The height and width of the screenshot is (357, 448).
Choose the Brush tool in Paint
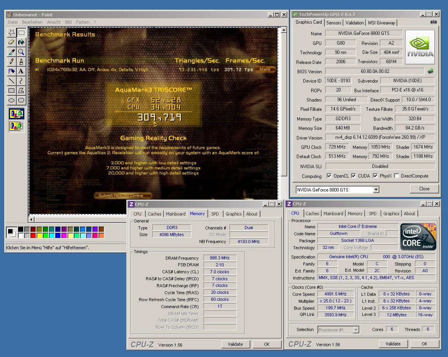coord(21,62)
